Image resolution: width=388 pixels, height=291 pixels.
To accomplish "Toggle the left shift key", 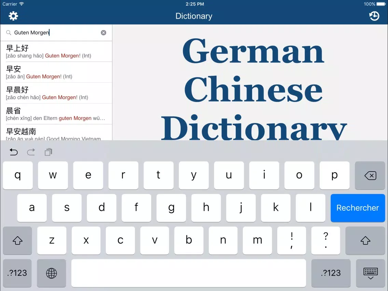I will click(17, 240).
